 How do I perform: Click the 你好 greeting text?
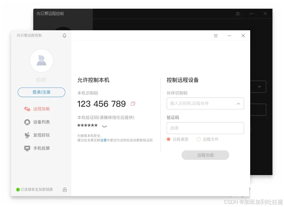tap(41, 80)
